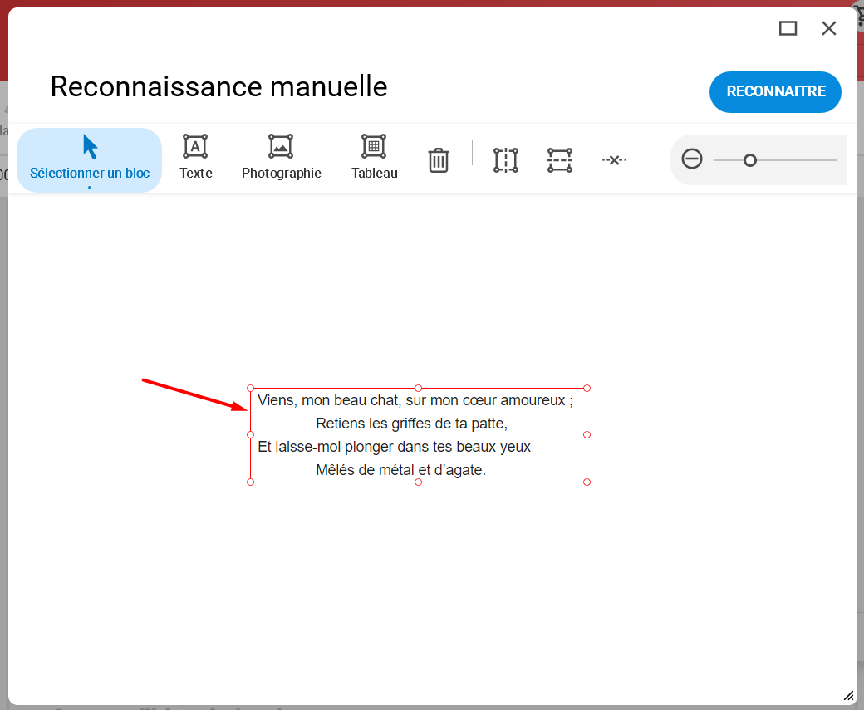Click the top-left handle of the red block
Image resolution: width=864 pixels, height=710 pixels.
251,389
